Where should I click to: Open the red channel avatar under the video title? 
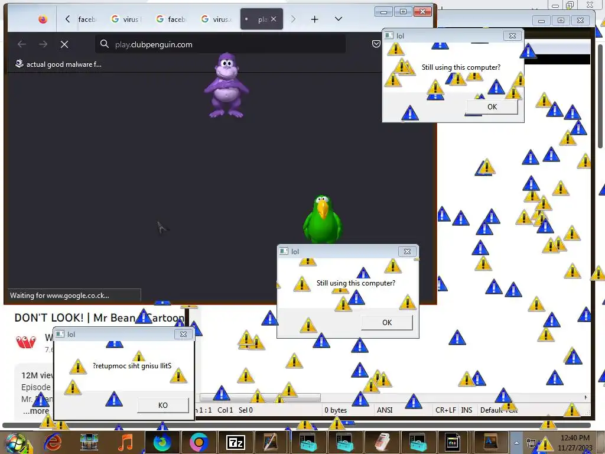coord(26,342)
